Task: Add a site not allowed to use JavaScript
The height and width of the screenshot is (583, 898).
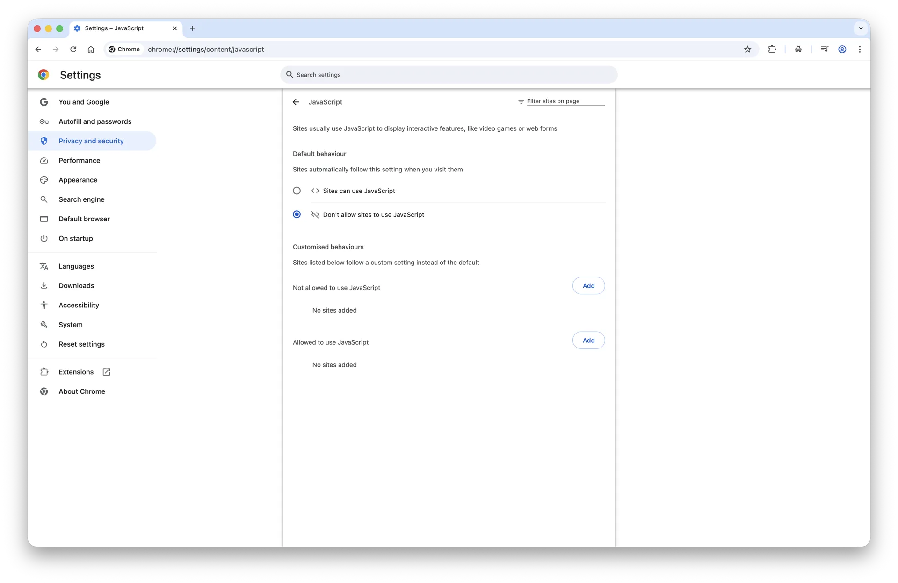Action: point(588,286)
